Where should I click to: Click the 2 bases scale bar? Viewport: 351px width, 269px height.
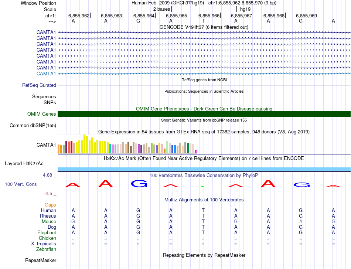[x=204, y=8]
